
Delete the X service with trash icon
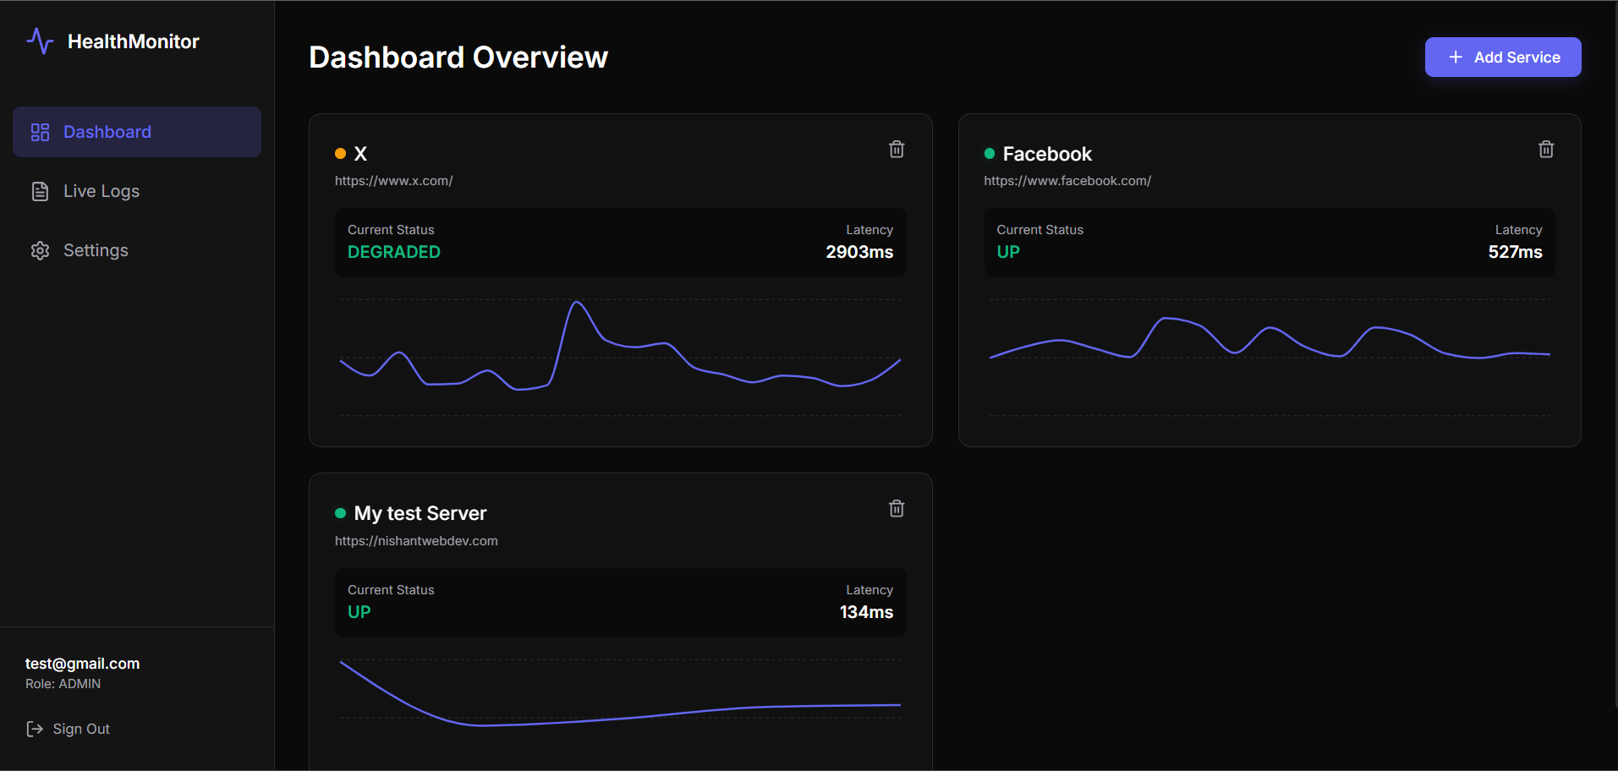(897, 150)
